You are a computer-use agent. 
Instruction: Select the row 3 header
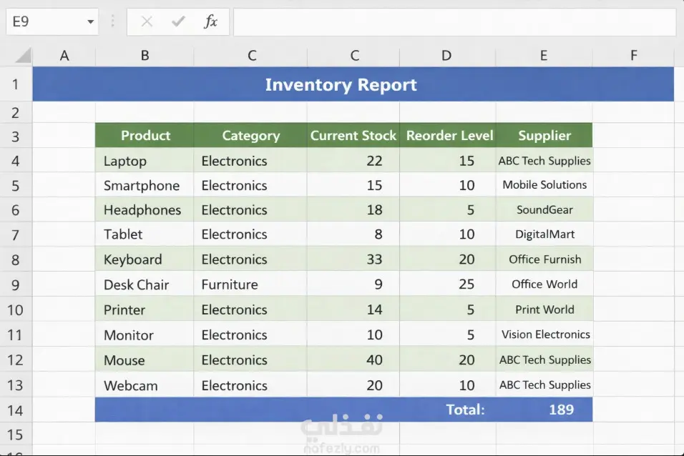point(16,136)
